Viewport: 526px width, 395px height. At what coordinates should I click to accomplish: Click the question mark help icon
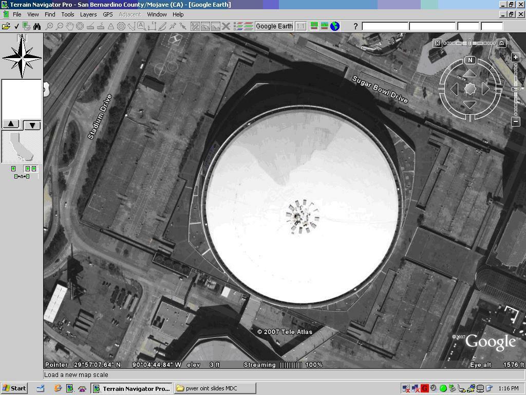pyautogui.click(x=355, y=26)
